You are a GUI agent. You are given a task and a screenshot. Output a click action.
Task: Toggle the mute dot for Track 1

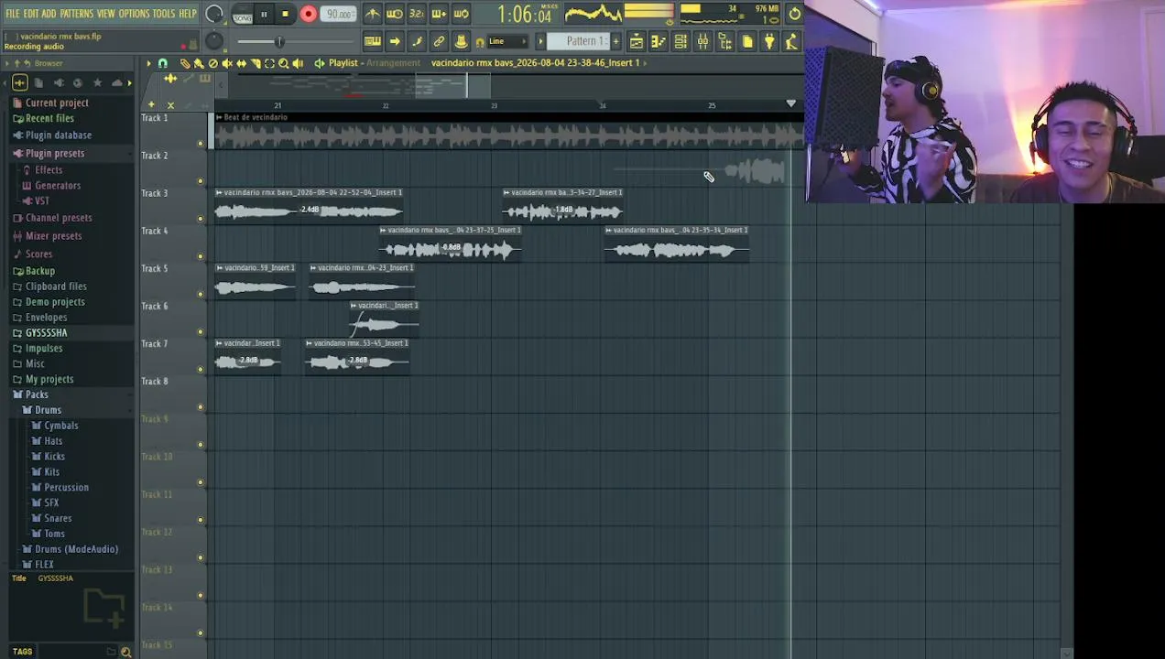coord(201,144)
